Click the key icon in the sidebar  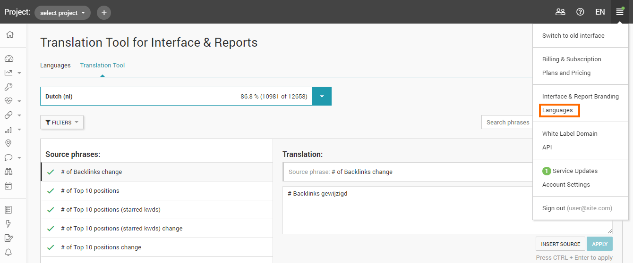(9, 87)
